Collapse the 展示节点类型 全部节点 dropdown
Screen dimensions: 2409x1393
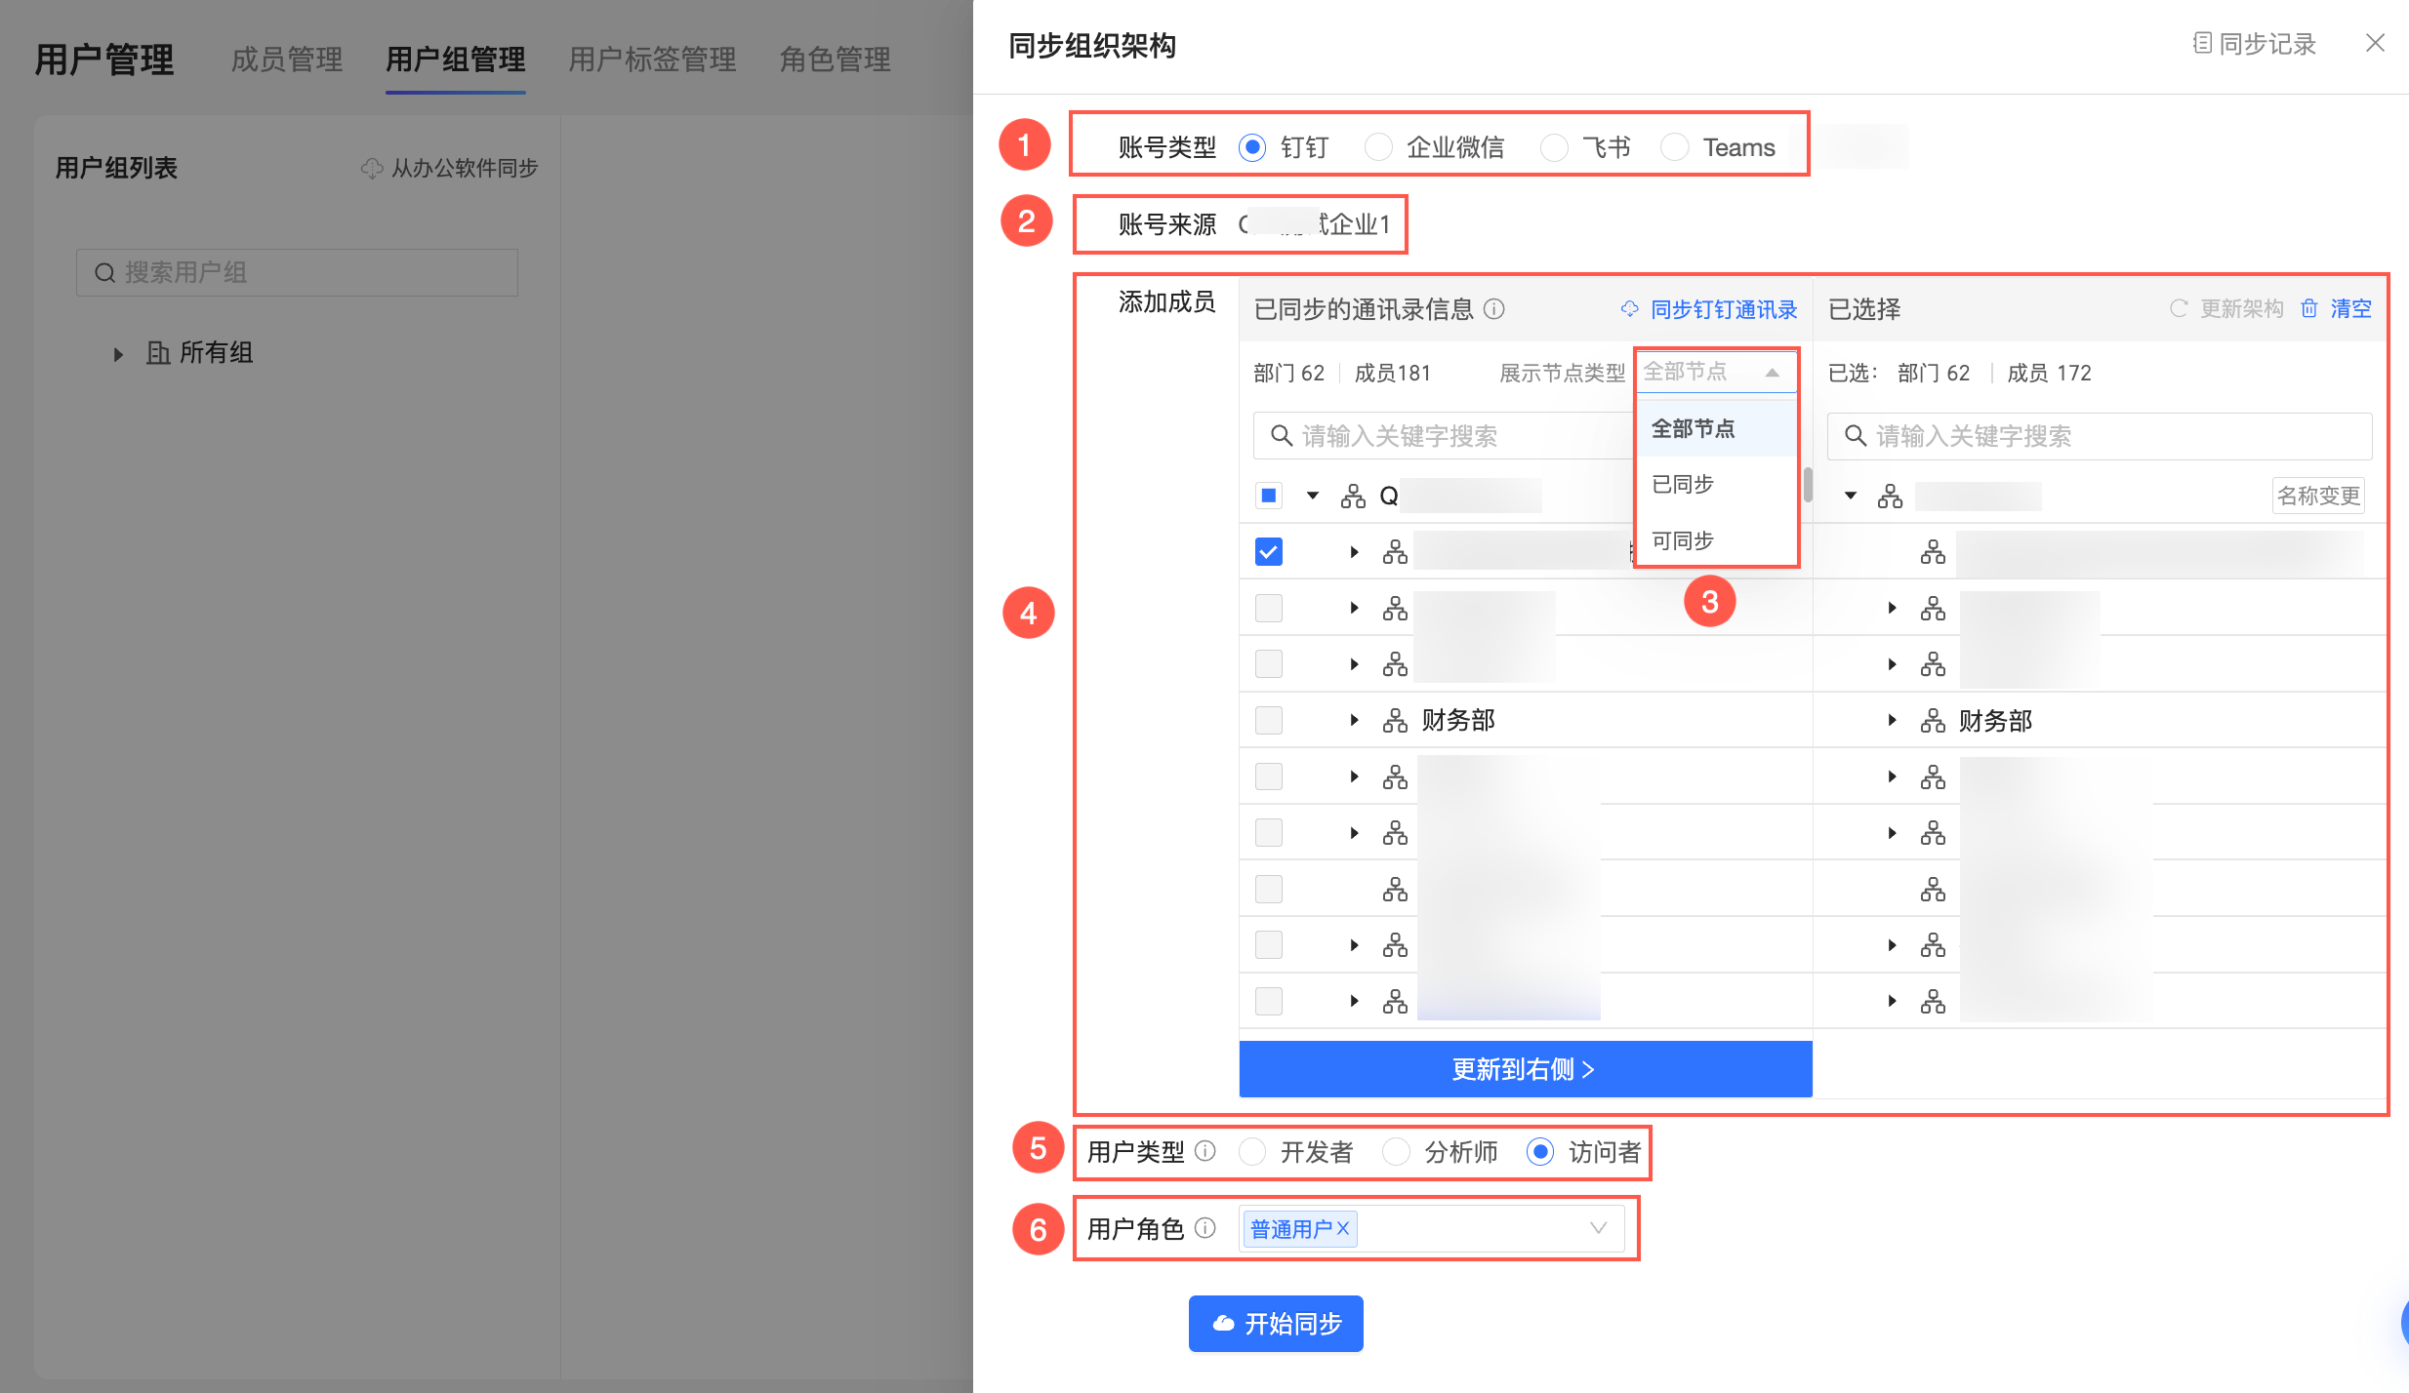[1772, 373]
